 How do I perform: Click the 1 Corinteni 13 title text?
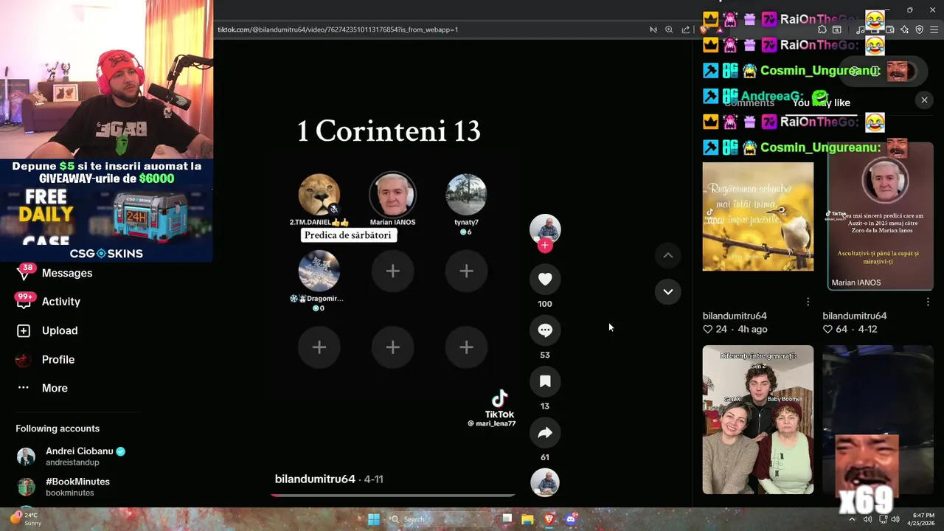pos(389,132)
